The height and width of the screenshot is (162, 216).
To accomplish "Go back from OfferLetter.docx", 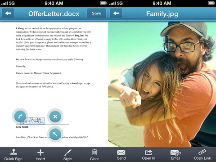I will tap(8, 13).
